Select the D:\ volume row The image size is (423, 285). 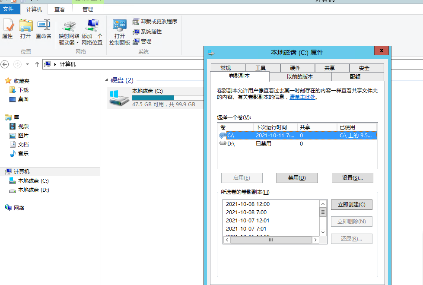(297, 144)
